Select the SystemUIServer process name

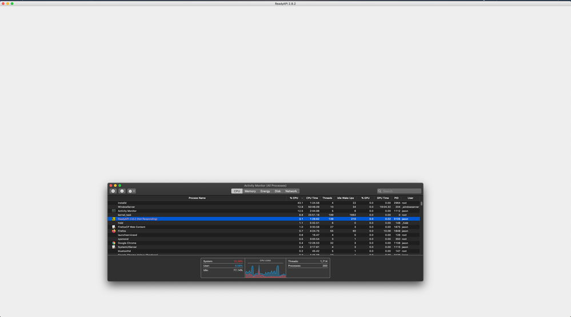127,247
